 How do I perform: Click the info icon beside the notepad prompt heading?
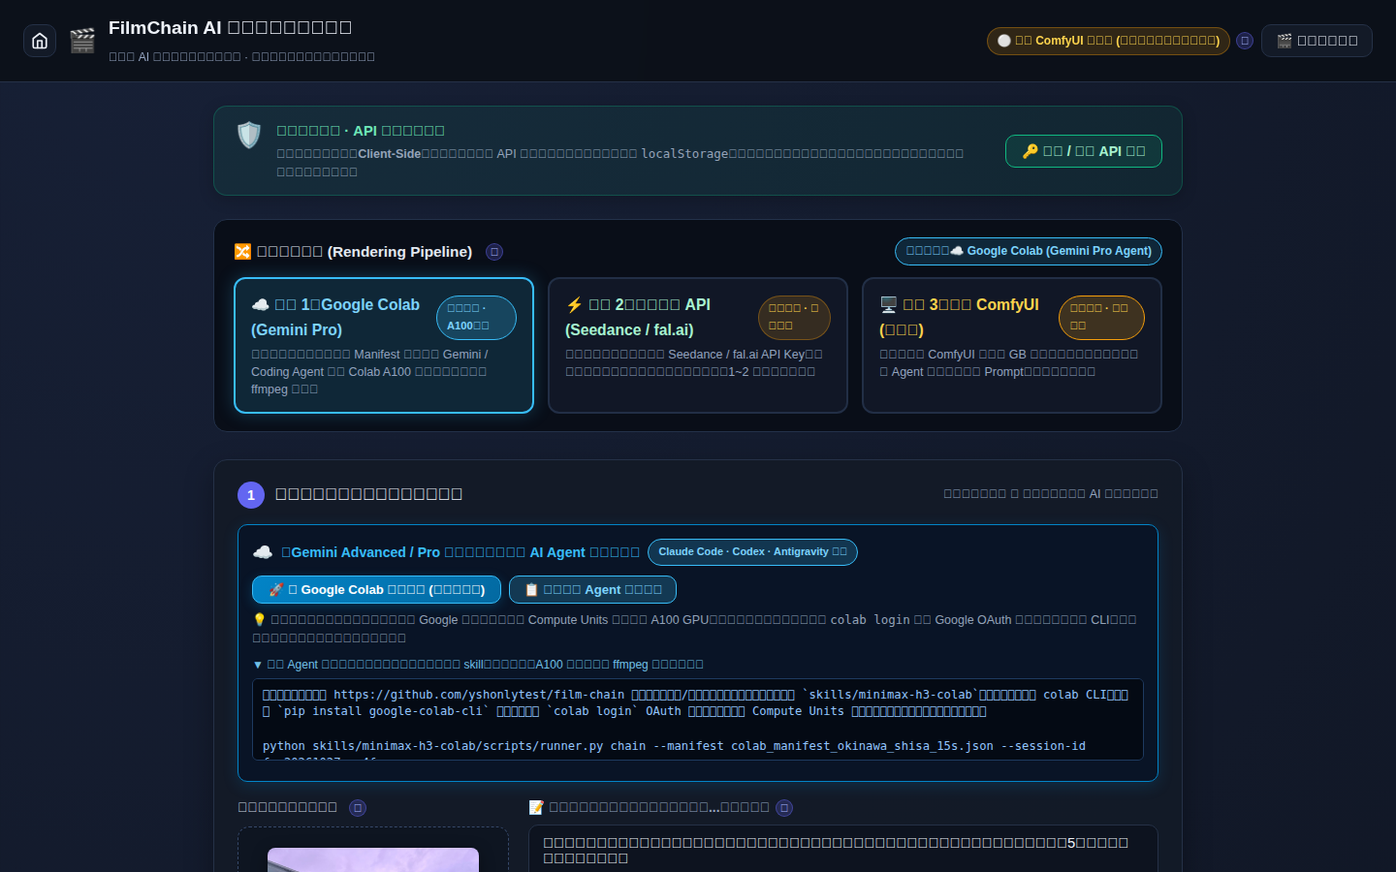784,808
